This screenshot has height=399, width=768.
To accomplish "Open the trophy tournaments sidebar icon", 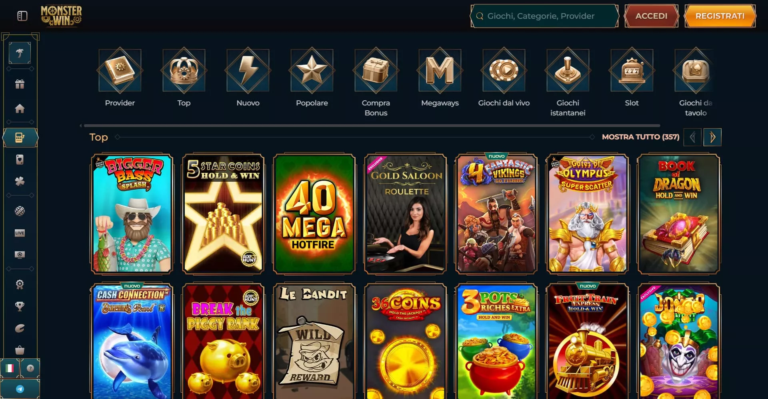I will pos(20,306).
